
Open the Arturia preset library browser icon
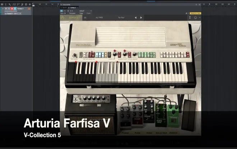(x=85, y=18)
